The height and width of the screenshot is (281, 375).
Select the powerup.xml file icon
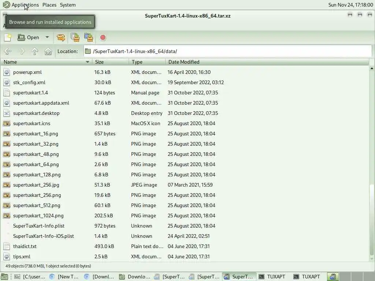pos(7,72)
